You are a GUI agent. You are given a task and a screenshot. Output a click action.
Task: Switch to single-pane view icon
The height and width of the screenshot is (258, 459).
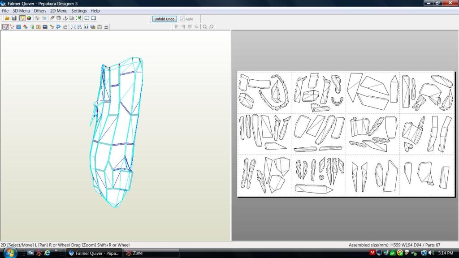(x=94, y=18)
